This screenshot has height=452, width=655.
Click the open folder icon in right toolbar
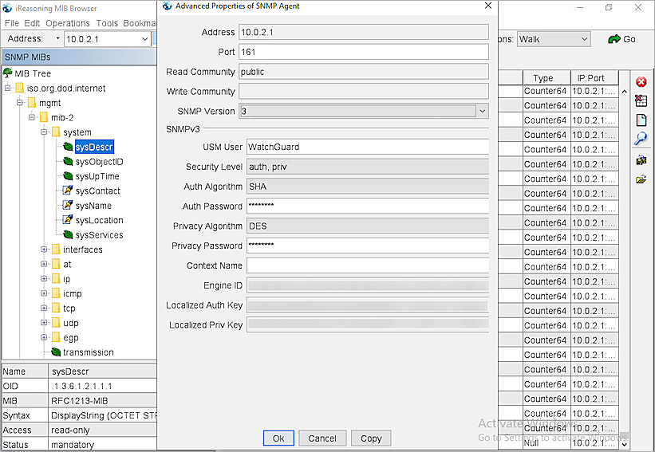(x=641, y=179)
